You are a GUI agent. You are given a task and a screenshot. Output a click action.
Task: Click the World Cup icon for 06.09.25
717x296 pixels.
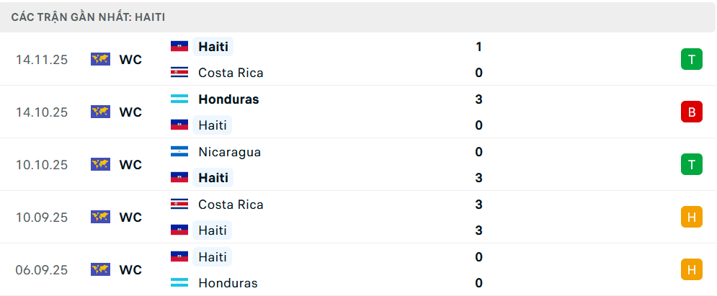(100, 270)
